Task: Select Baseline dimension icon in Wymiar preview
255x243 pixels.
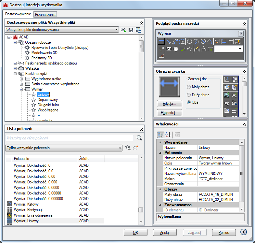Action: pos(224,41)
